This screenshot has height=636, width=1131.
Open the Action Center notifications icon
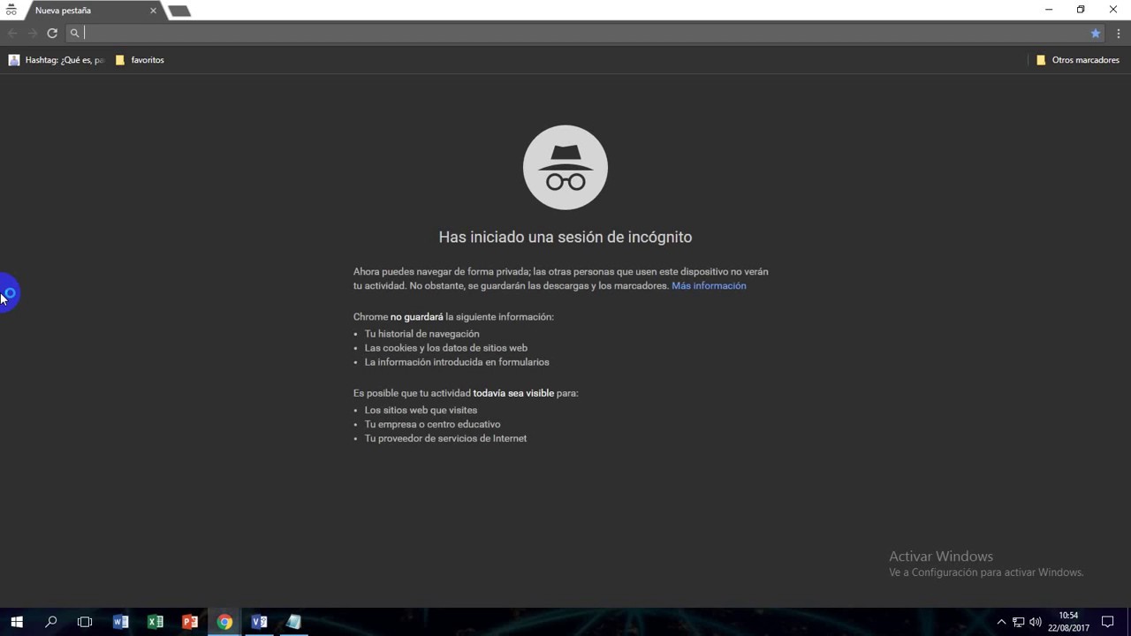1107,622
